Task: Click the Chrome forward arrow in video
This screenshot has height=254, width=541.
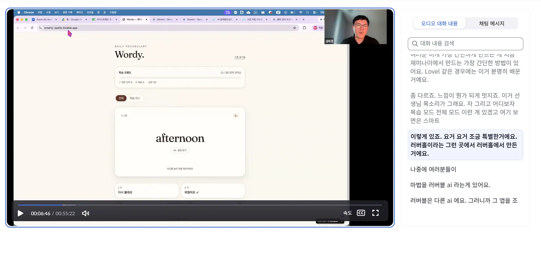Action: pyautogui.click(x=25, y=28)
